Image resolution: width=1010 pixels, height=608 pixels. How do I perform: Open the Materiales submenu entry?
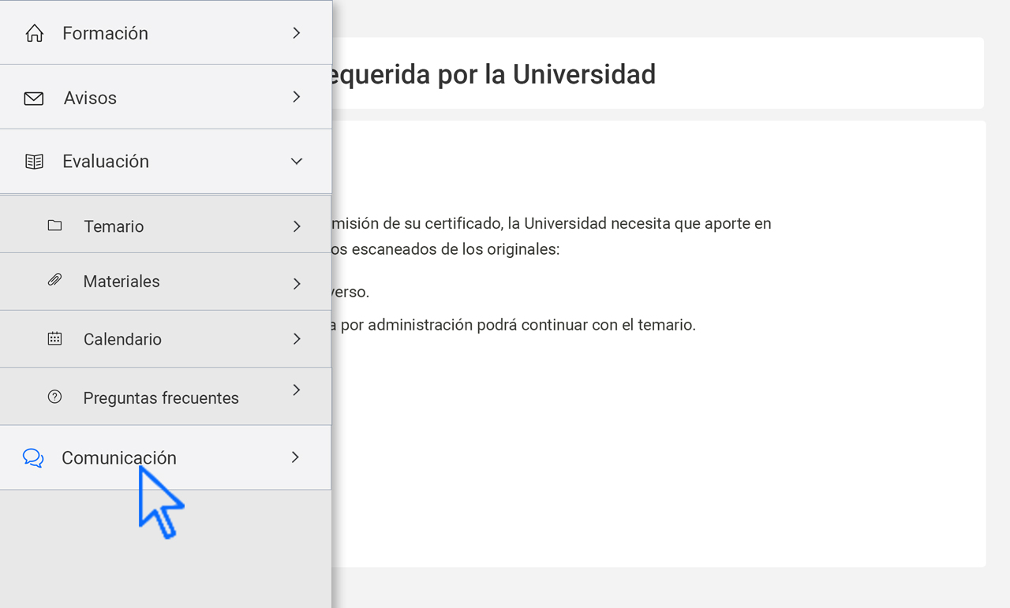tap(166, 282)
